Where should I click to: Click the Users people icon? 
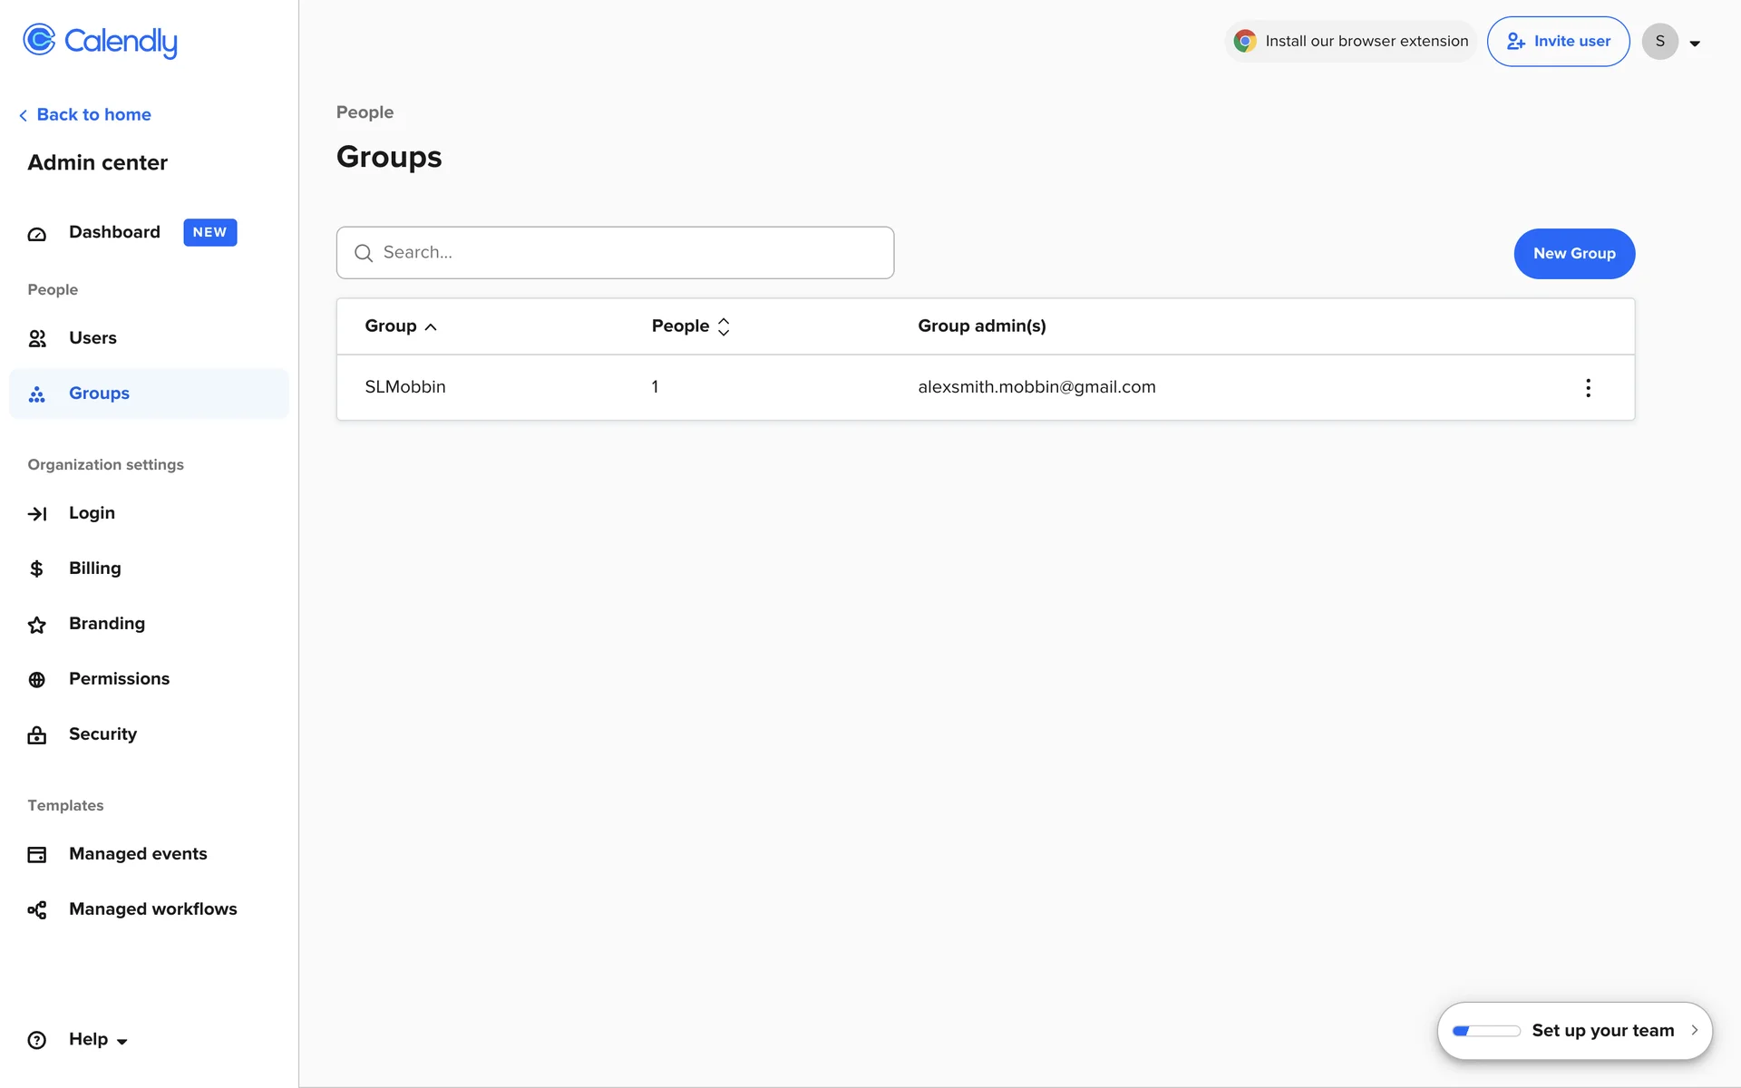pyautogui.click(x=37, y=338)
